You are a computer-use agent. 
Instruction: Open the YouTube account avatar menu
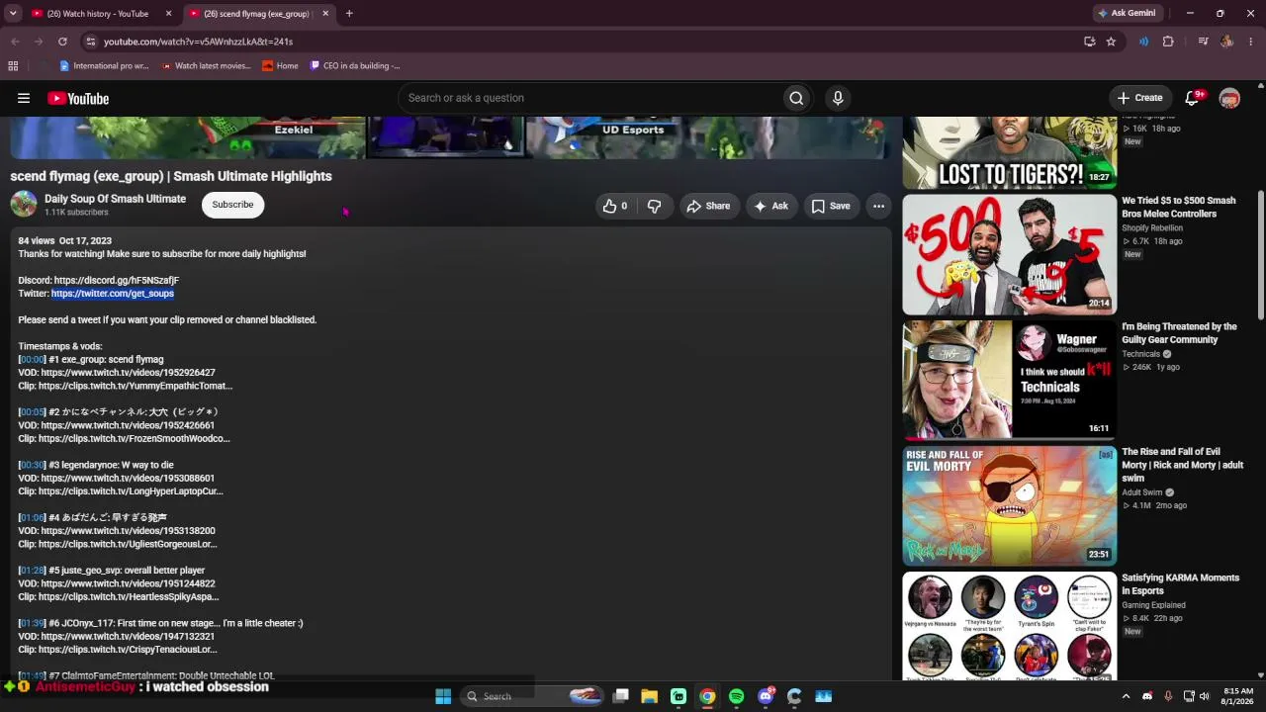click(1229, 98)
